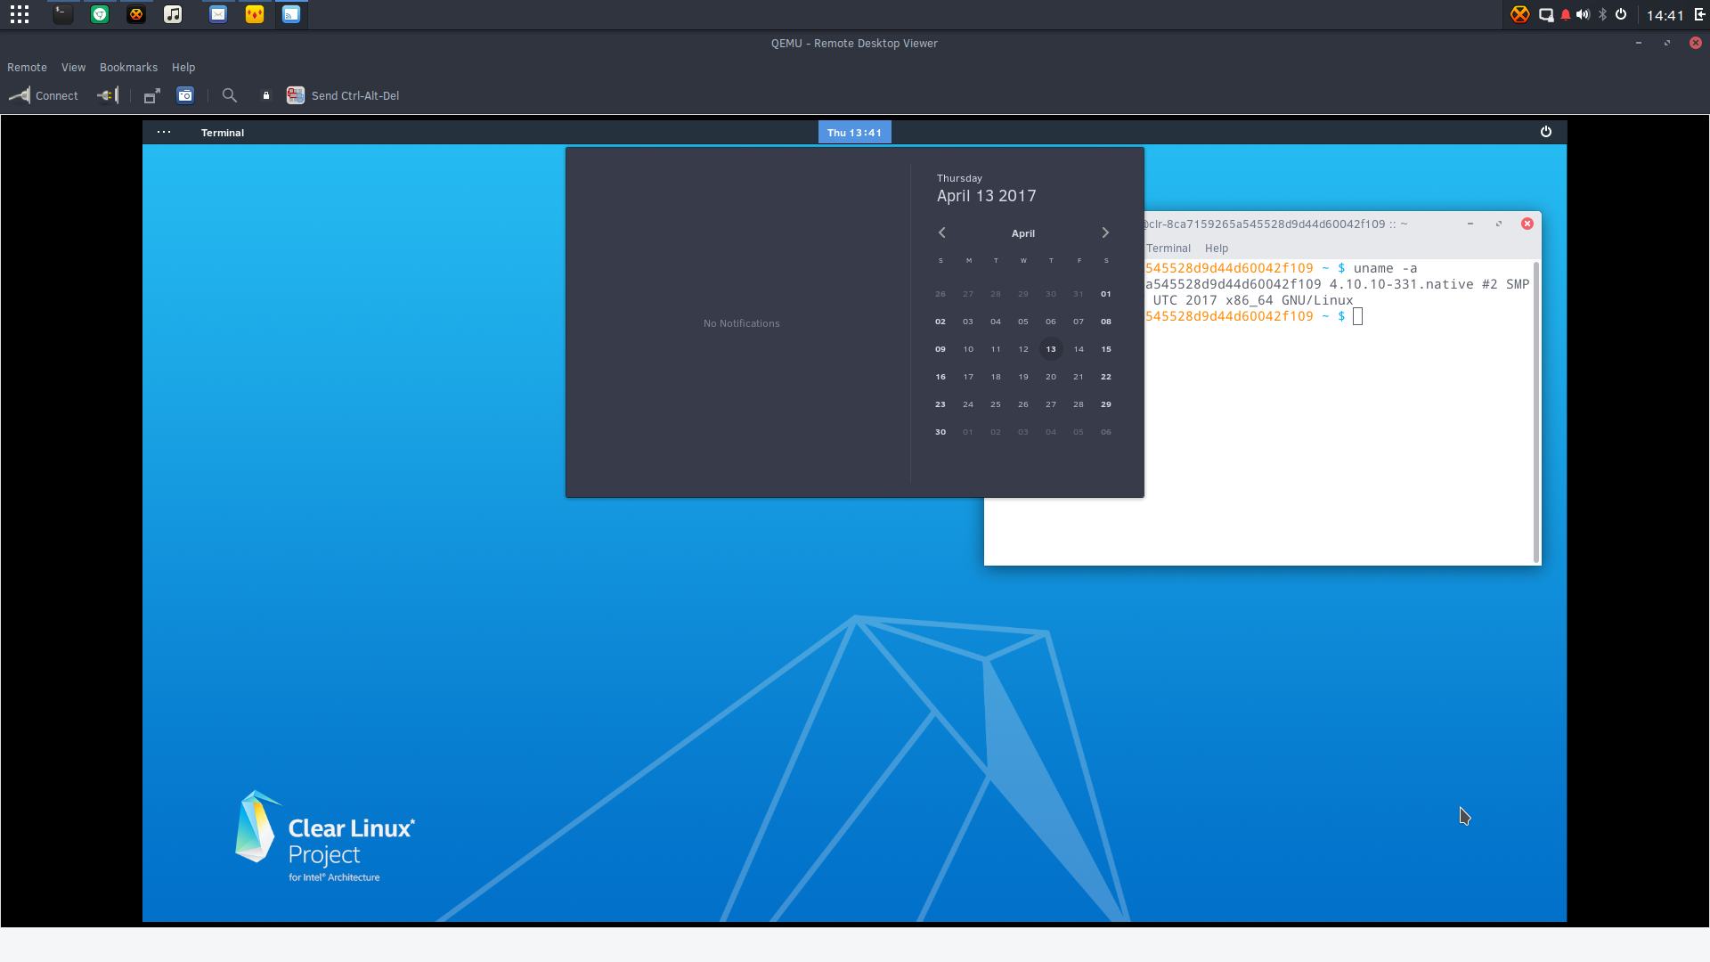1710x962 pixels.
Task: Click the Bluetooth tray icon
Action: pos(1603,14)
